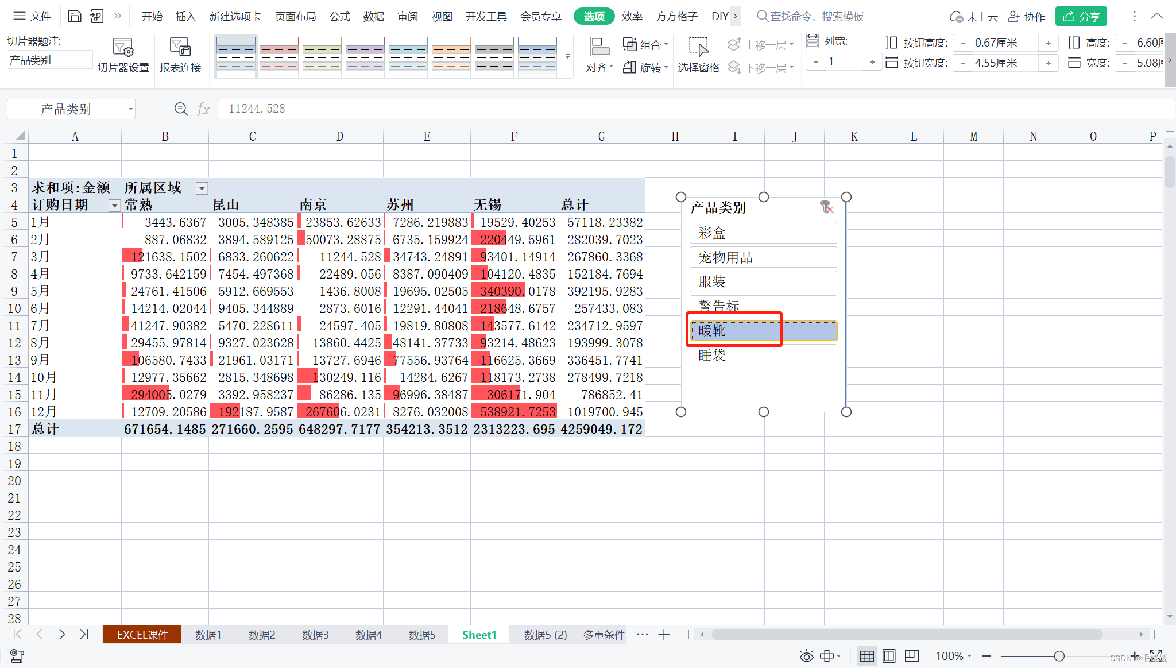
Task: Toggle the 彩盒 slicer item
Action: (763, 233)
